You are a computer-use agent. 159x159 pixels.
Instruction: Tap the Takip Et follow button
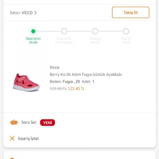point(131,12)
